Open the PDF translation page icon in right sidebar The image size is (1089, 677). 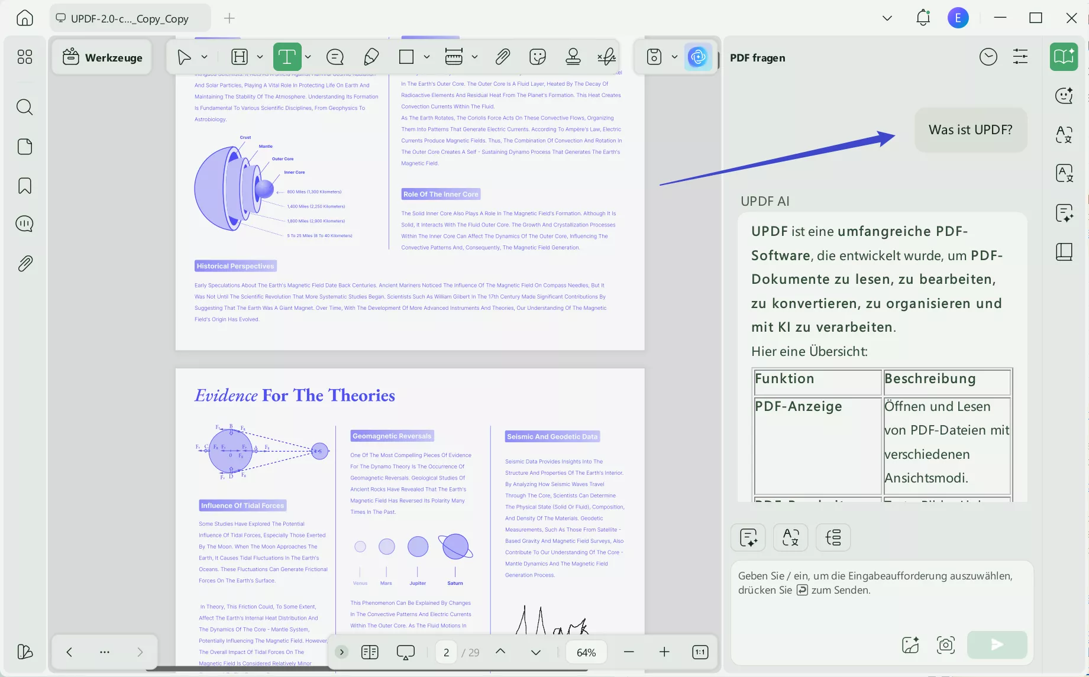click(x=1064, y=173)
